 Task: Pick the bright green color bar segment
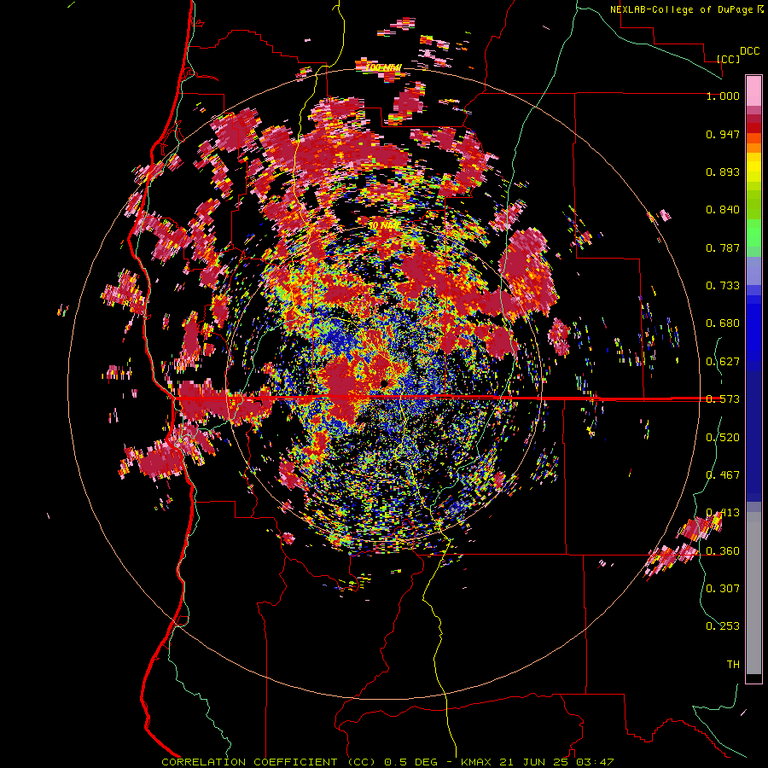(x=753, y=234)
